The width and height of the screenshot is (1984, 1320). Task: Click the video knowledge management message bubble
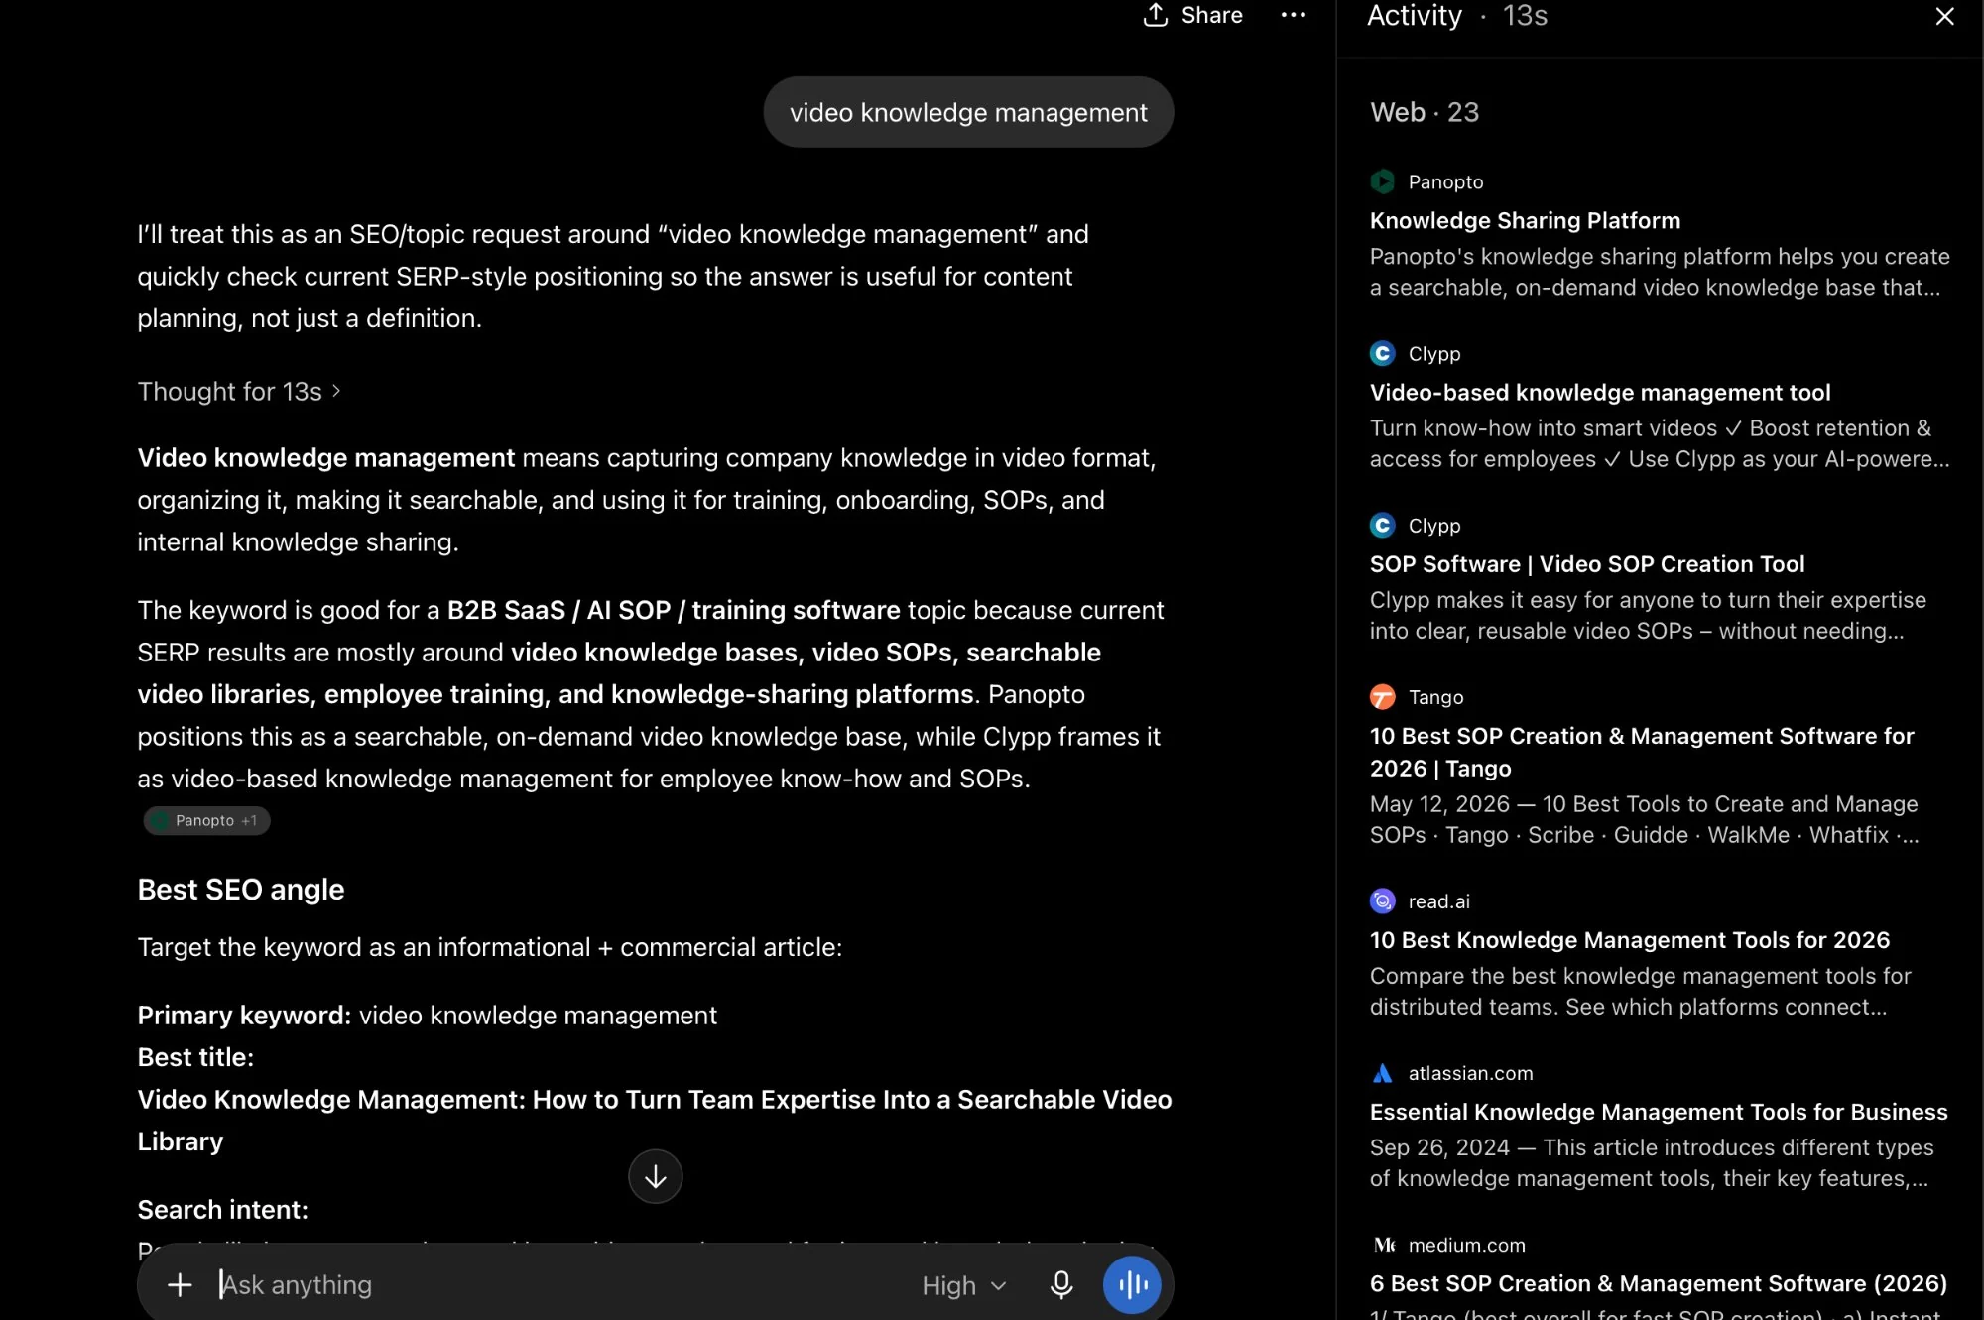(x=968, y=112)
